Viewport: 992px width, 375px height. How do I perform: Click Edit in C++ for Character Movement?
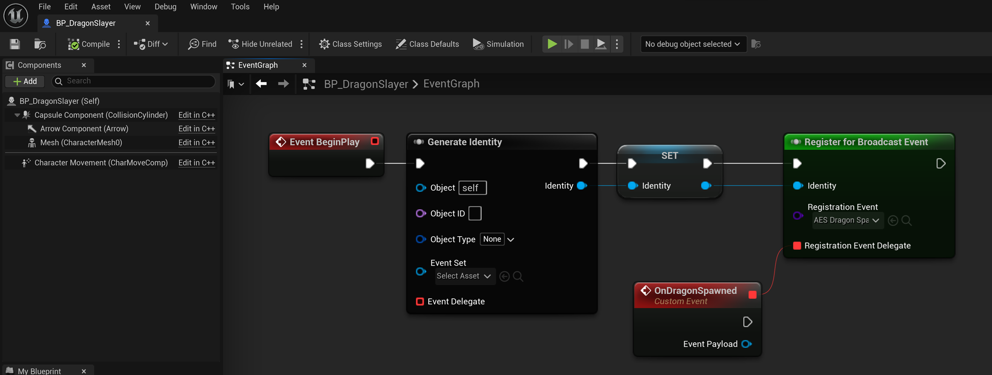pyautogui.click(x=196, y=163)
